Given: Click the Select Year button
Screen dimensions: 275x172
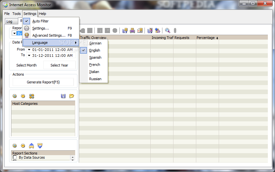Looking at the screenshot, I should [x=59, y=65].
